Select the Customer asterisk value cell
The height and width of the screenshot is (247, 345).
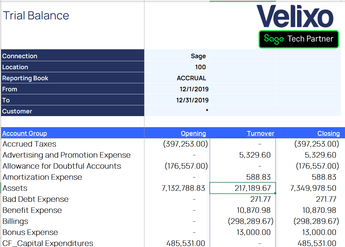point(177,111)
